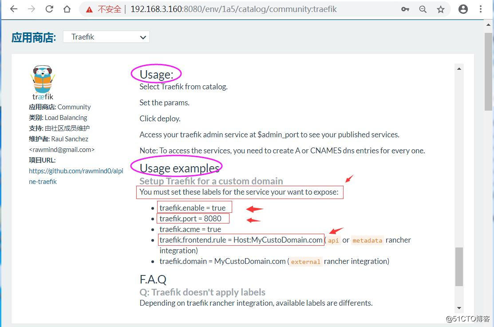494x327 pixels.
Task: Click the page scrollbar thumb at right
Action: (488, 71)
